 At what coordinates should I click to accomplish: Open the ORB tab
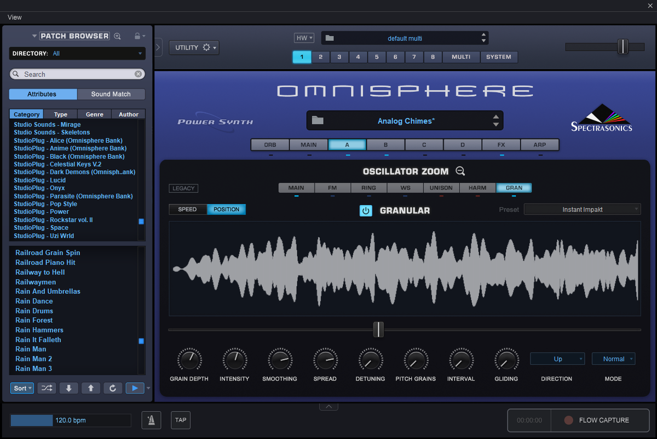[x=270, y=145]
